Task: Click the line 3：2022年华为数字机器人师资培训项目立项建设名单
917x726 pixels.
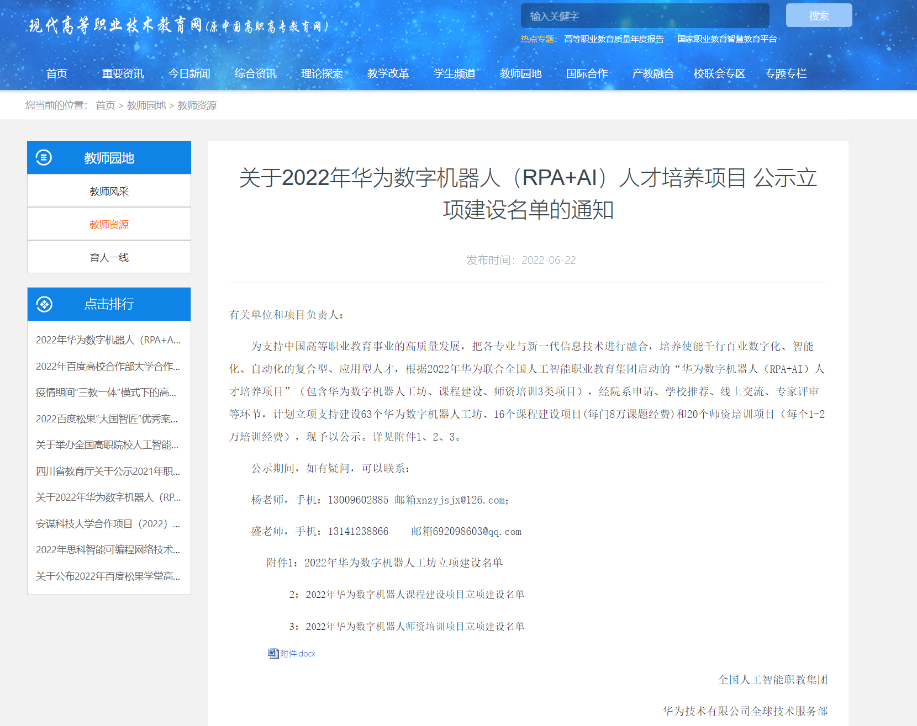Action: tap(407, 627)
